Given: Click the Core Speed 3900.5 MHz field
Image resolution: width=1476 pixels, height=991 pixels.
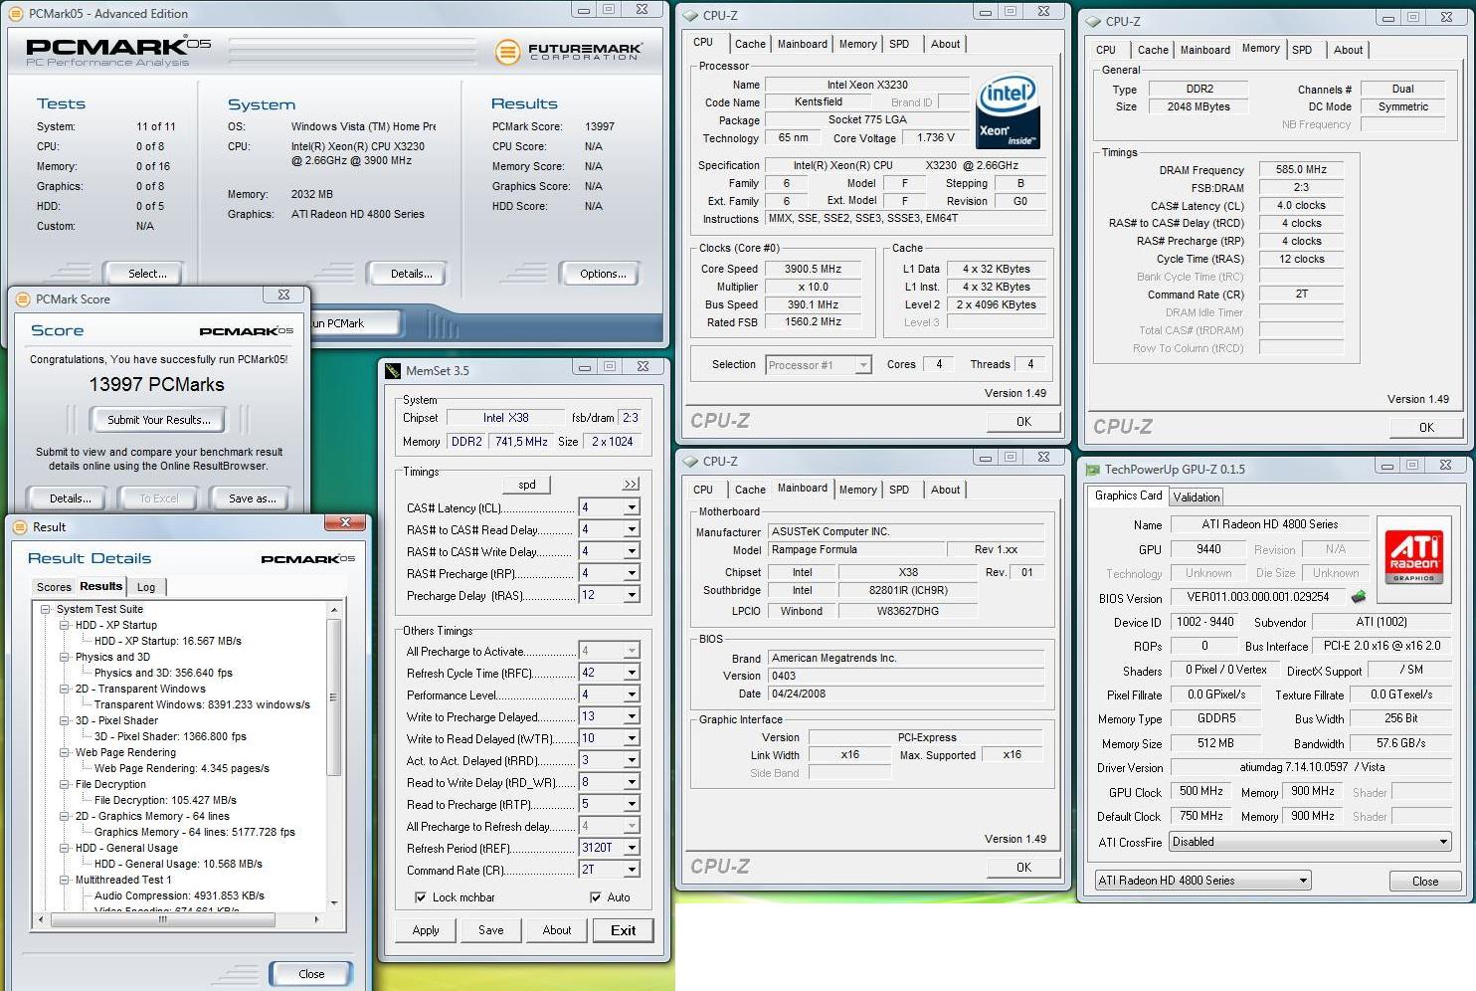Looking at the screenshot, I should click(x=813, y=269).
